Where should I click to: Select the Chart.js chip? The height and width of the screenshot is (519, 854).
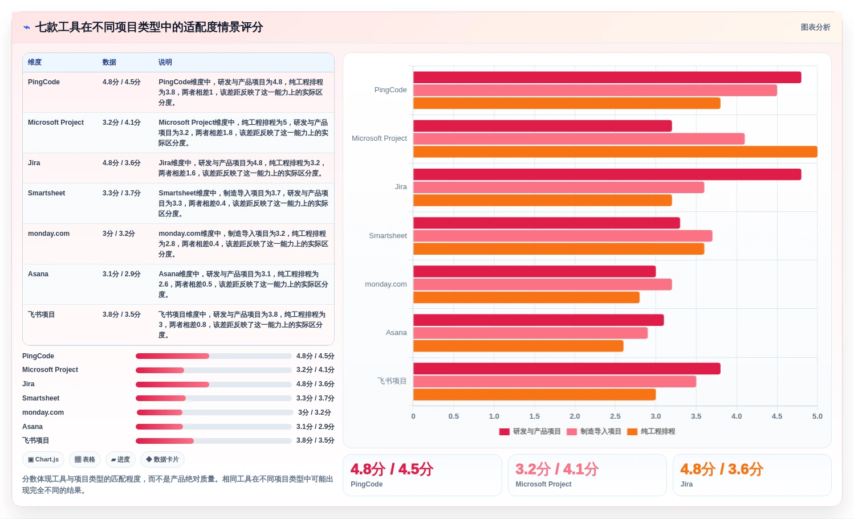click(x=43, y=460)
